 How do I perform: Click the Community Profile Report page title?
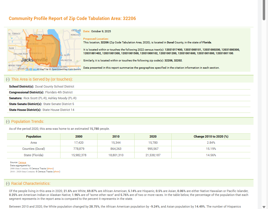coord(72,18)
